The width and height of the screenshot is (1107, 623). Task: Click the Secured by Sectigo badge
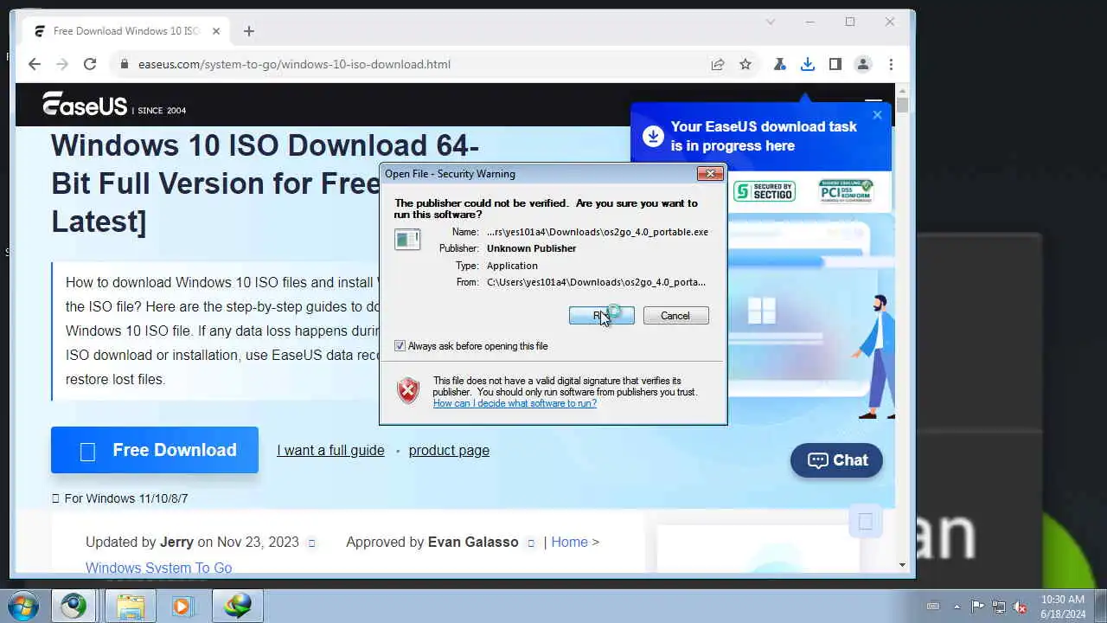(x=765, y=191)
